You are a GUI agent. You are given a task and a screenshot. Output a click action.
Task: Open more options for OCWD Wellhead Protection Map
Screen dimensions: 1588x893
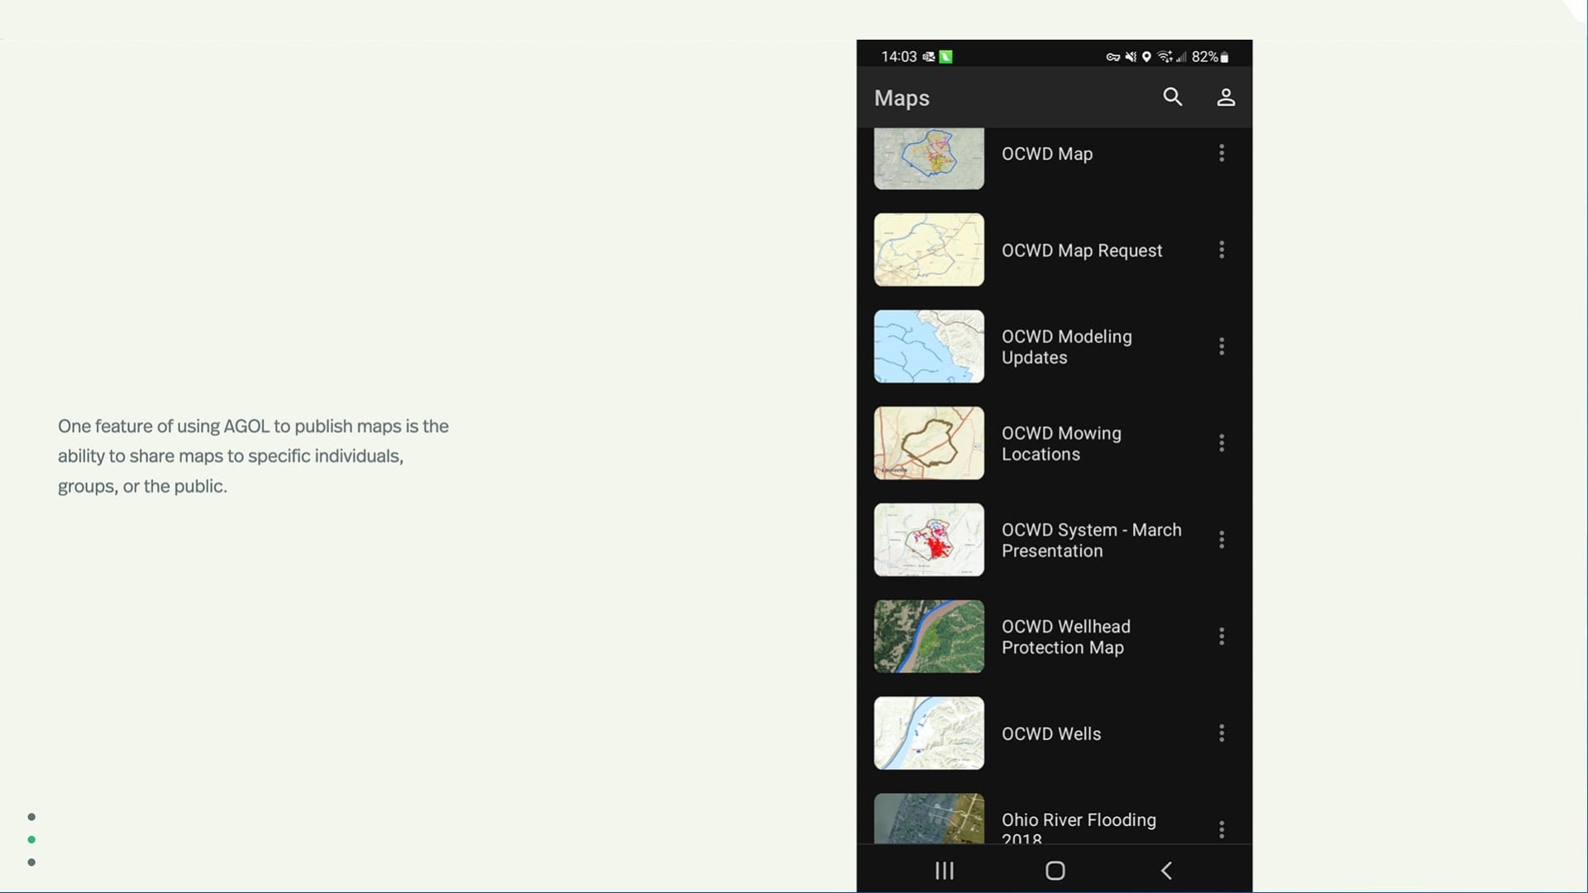[1222, 637]
